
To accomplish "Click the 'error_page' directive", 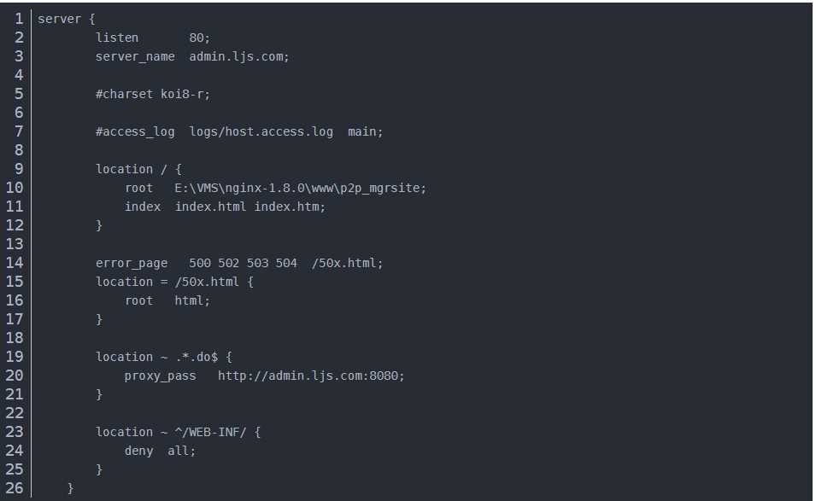I will (x=132, y=263).
